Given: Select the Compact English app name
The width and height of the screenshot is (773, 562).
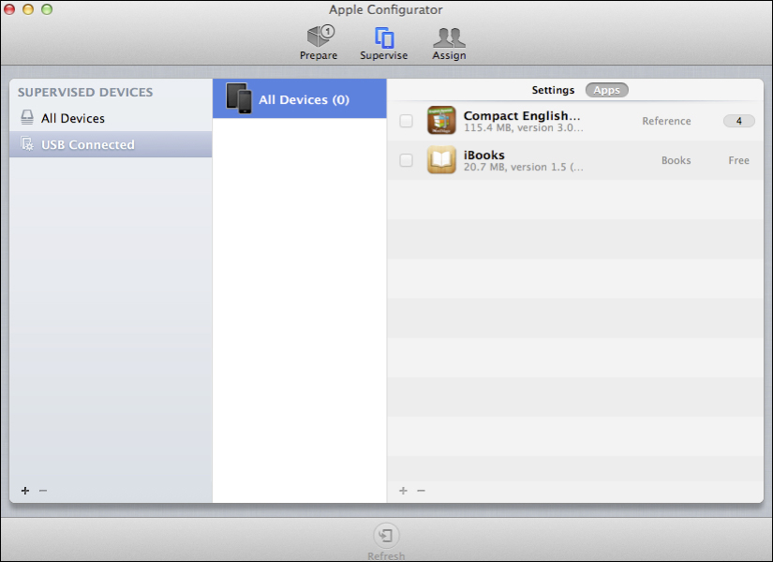Looking at the screenshot, I should click(522, 115).
